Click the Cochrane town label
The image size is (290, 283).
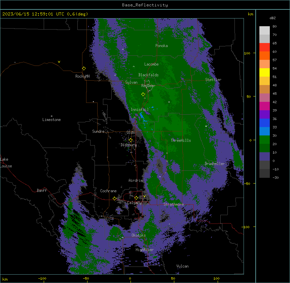coord(108,191)
